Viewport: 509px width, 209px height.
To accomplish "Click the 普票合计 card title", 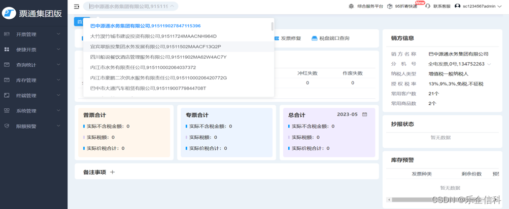I will point(94,115).
